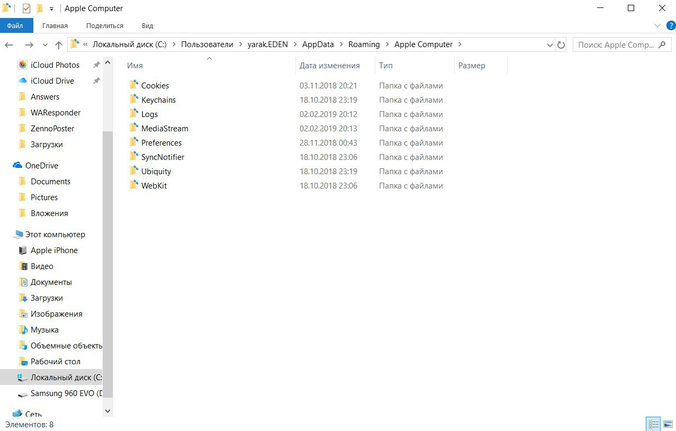Click the Logs folder icon
Screen dimensions: 676x431
click(133, 113)
